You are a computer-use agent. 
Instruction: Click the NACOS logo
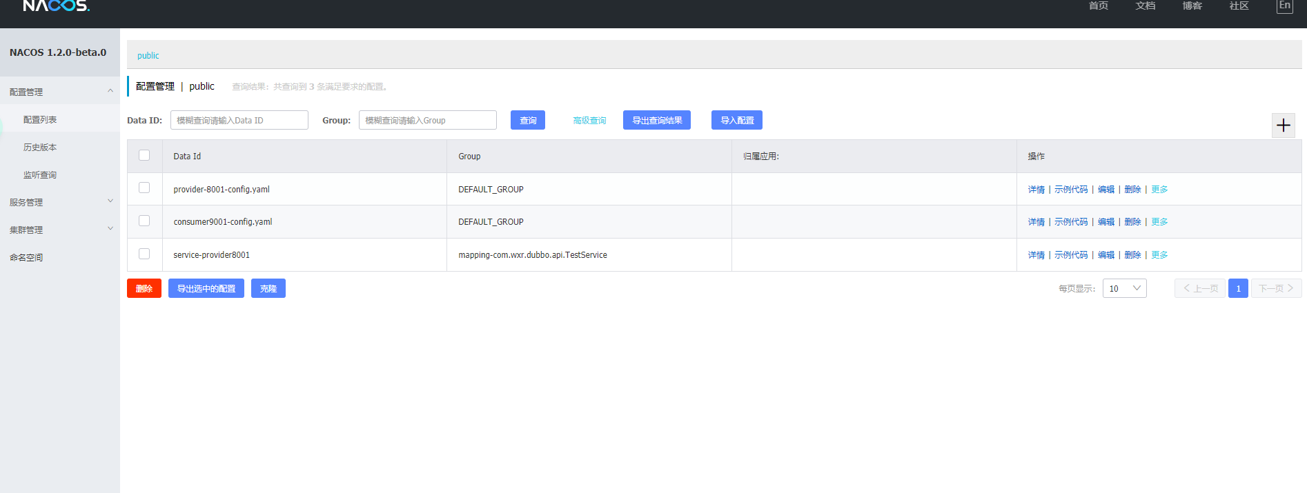pos(56,6)
